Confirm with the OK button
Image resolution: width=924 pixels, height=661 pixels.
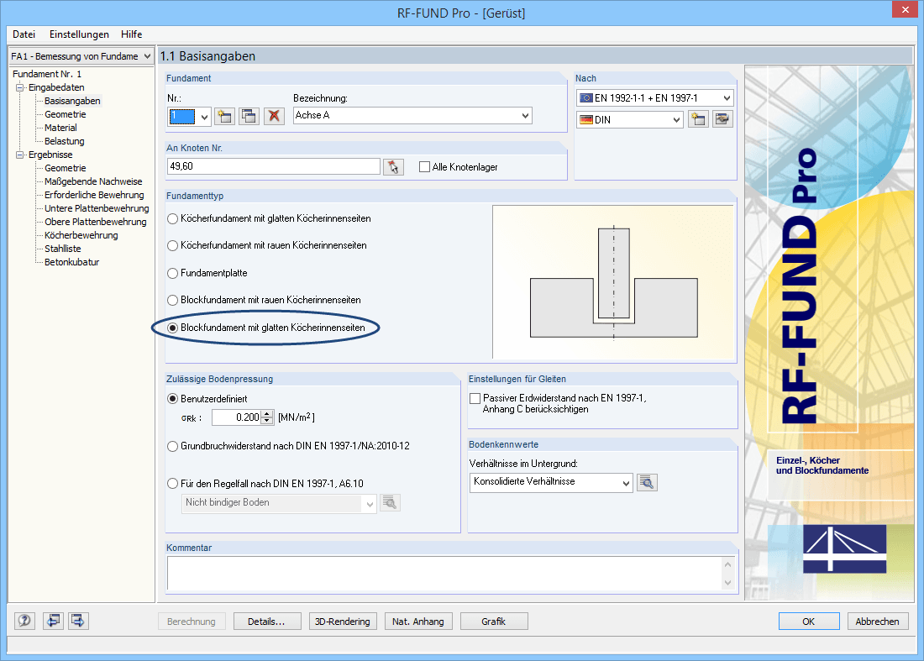pyautogui.click(x=808, y=622)
